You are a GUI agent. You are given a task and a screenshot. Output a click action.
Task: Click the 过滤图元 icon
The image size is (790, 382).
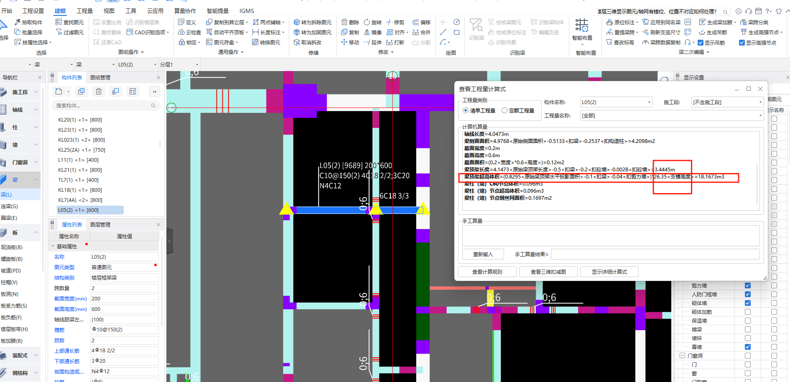point(59,32)
